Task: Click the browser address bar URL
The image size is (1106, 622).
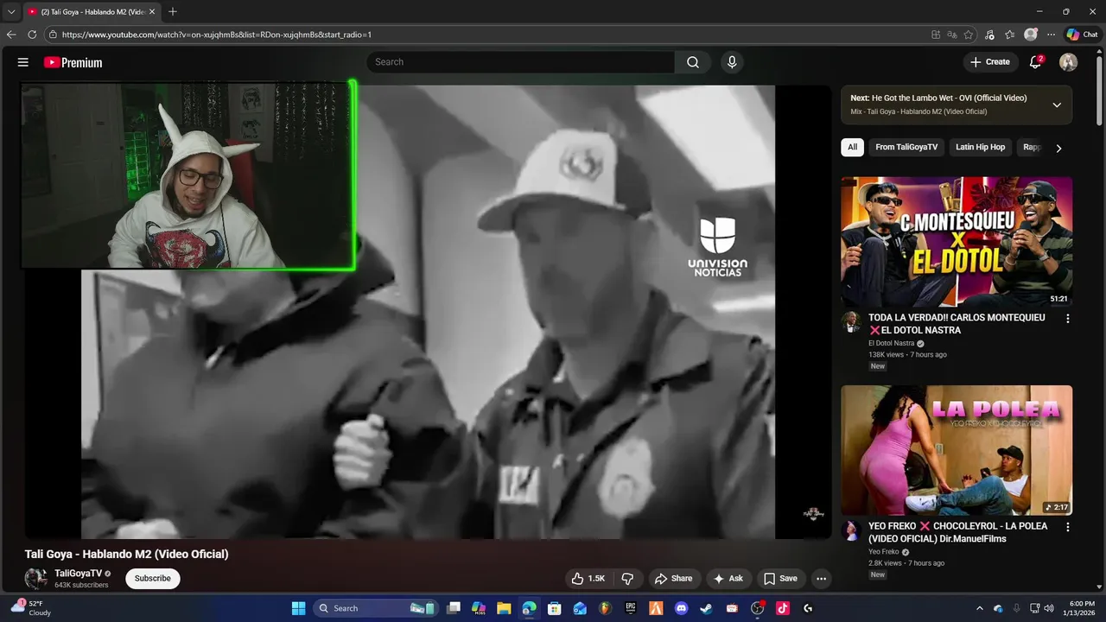Action: [216, 35]
